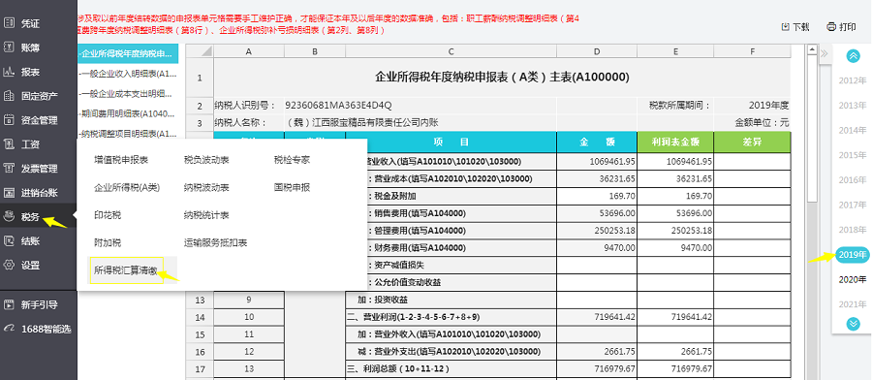Open the 资金管理 fund management icon
872x380 pixels.
[9, 119]
